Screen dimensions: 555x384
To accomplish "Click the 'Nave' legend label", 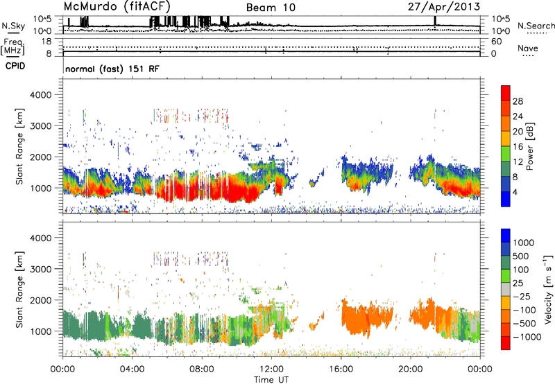I will (528, 48).
